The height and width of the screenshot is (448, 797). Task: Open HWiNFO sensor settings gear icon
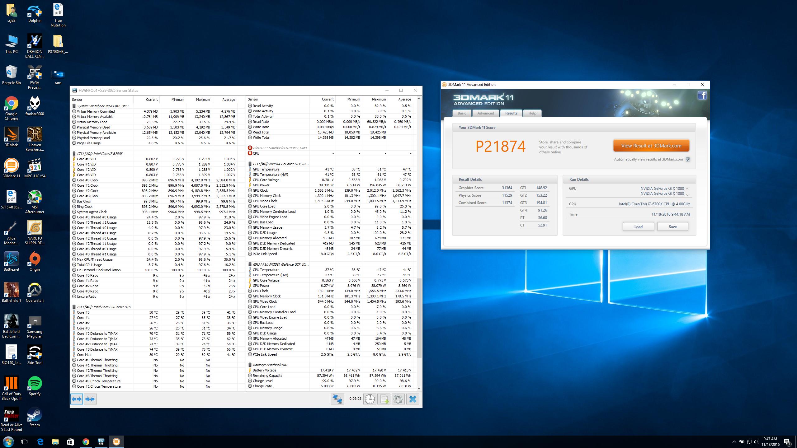398,399
